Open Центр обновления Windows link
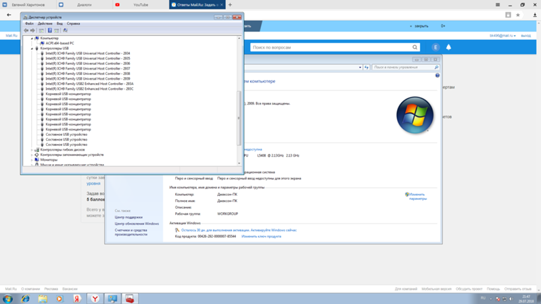The width and height of the screenshot is (541, 304). [x=137, y=224]
